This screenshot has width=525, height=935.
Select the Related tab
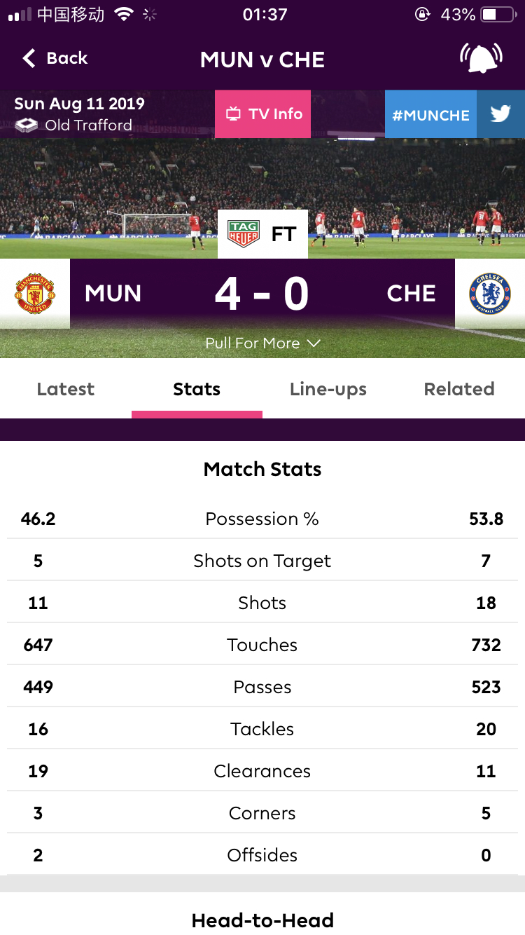point(459,389)
